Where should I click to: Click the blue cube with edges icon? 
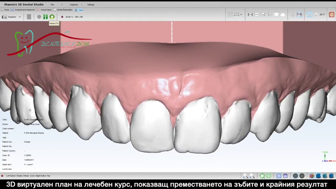(325, 176)
